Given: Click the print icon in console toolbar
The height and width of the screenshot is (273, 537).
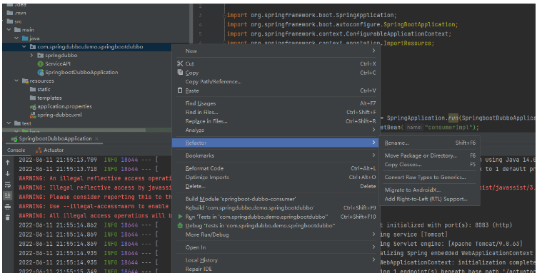Looking at the screenshot, I should (8, 207).
